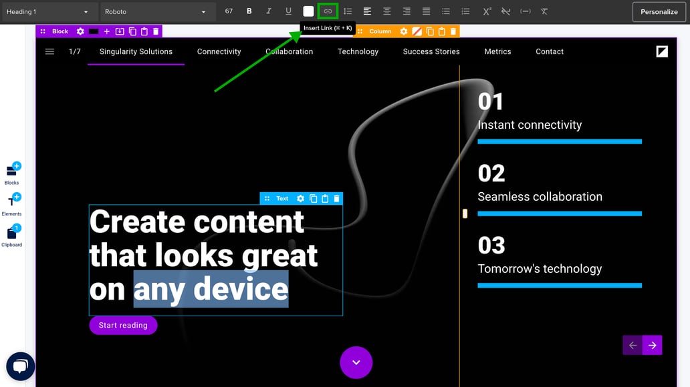Open the Clipboard panel
Image resolution: width=690 pixels, height=387 pixels.
point(12,236)
